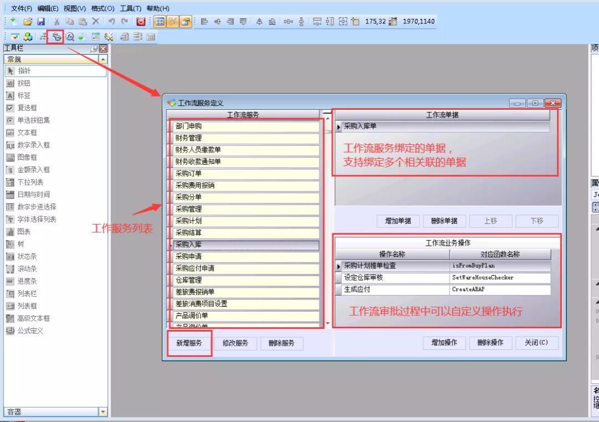
Task: Click the Equal horizontal spacing icon
Action: click(x=288, y=22)
